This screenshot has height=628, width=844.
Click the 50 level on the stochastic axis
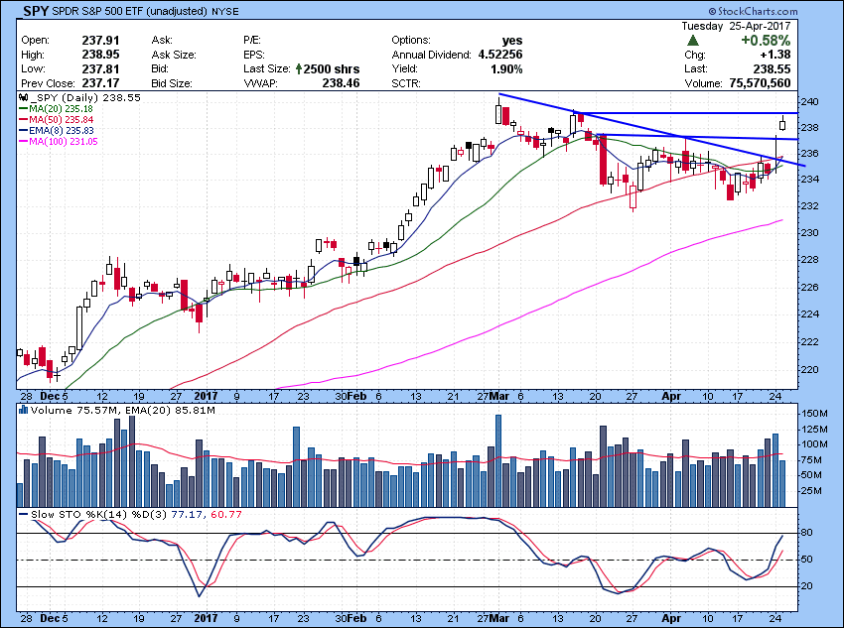tap(806, 560)
